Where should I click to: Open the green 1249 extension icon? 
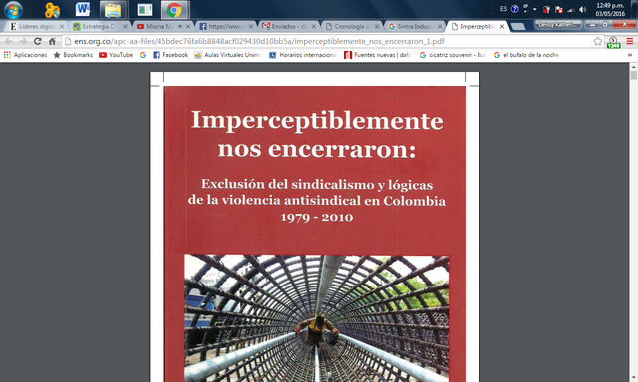tap(613, 42)
